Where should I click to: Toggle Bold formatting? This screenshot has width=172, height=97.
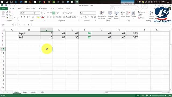(x=22, y=17)
